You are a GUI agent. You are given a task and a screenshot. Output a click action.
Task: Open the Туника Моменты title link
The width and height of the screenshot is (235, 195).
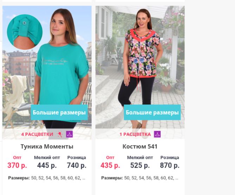click(x=47, y=147)
